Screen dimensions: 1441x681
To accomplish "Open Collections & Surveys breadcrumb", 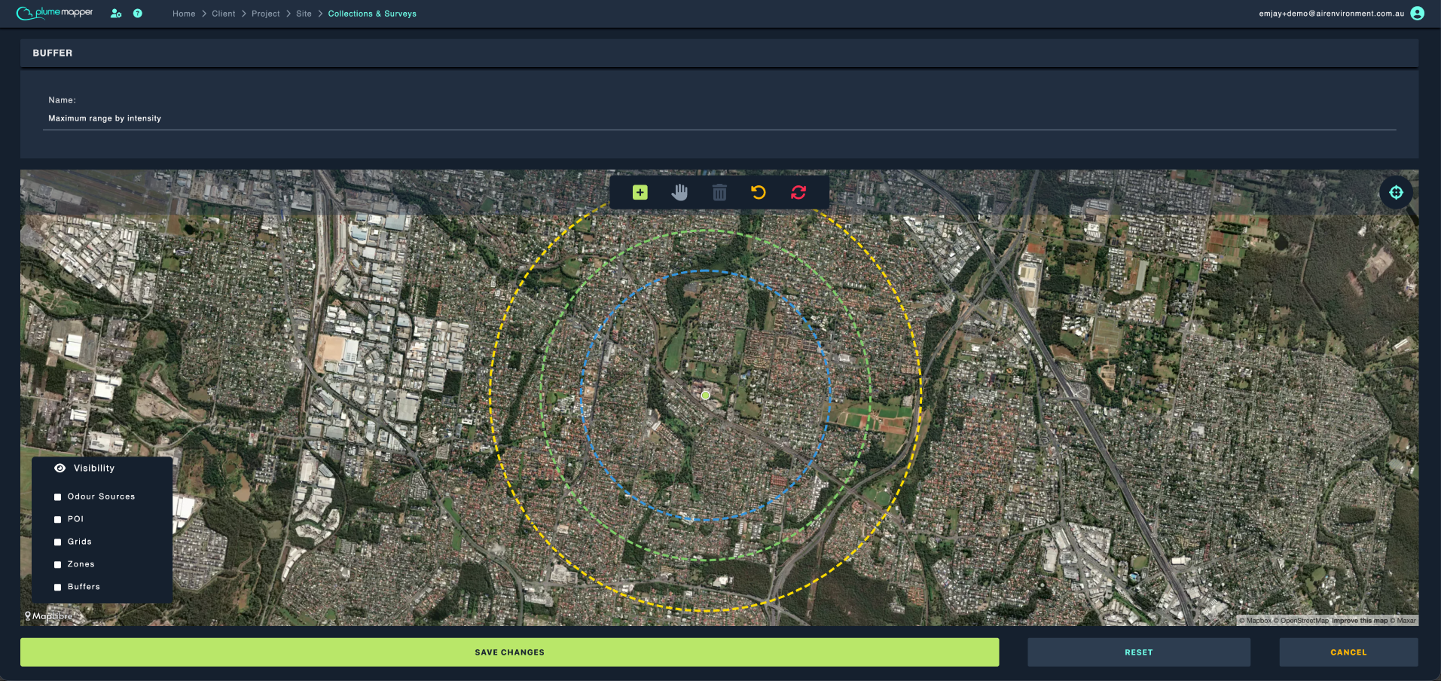I will (372, 14).
